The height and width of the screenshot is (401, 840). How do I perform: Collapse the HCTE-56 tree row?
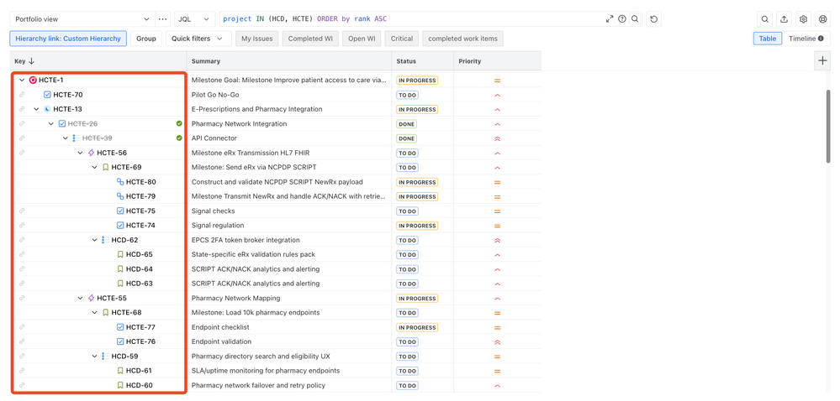[x=80, y=154]
